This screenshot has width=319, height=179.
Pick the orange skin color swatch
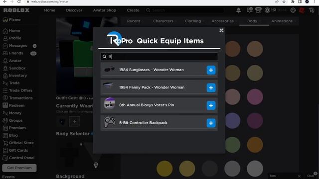click(255, 145)
